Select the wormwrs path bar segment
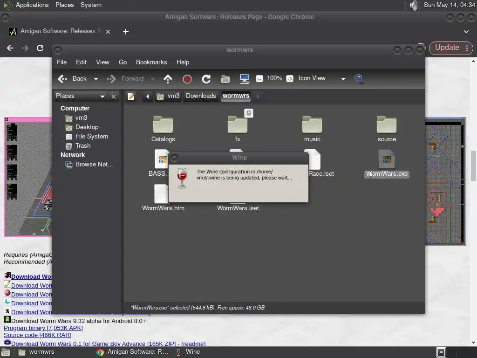Viewport: 477px width, 358px height. click(x=236, y=96)
